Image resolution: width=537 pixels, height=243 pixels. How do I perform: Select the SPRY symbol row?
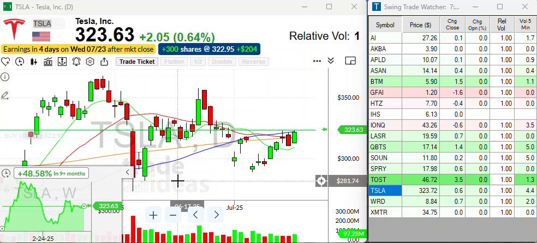coord(452,169)
